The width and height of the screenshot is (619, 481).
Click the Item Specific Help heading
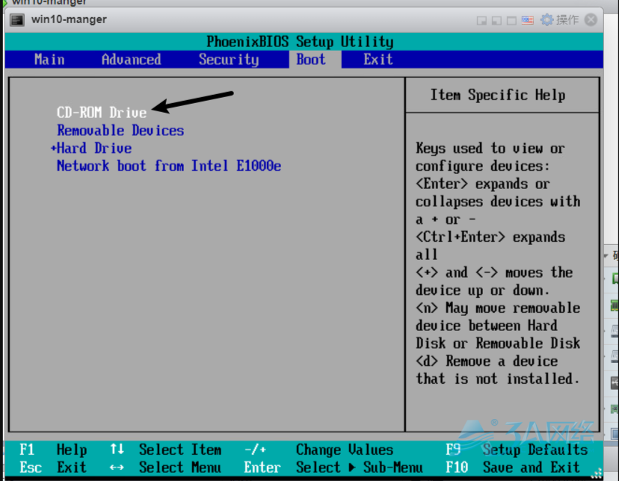tap(498, 95)
